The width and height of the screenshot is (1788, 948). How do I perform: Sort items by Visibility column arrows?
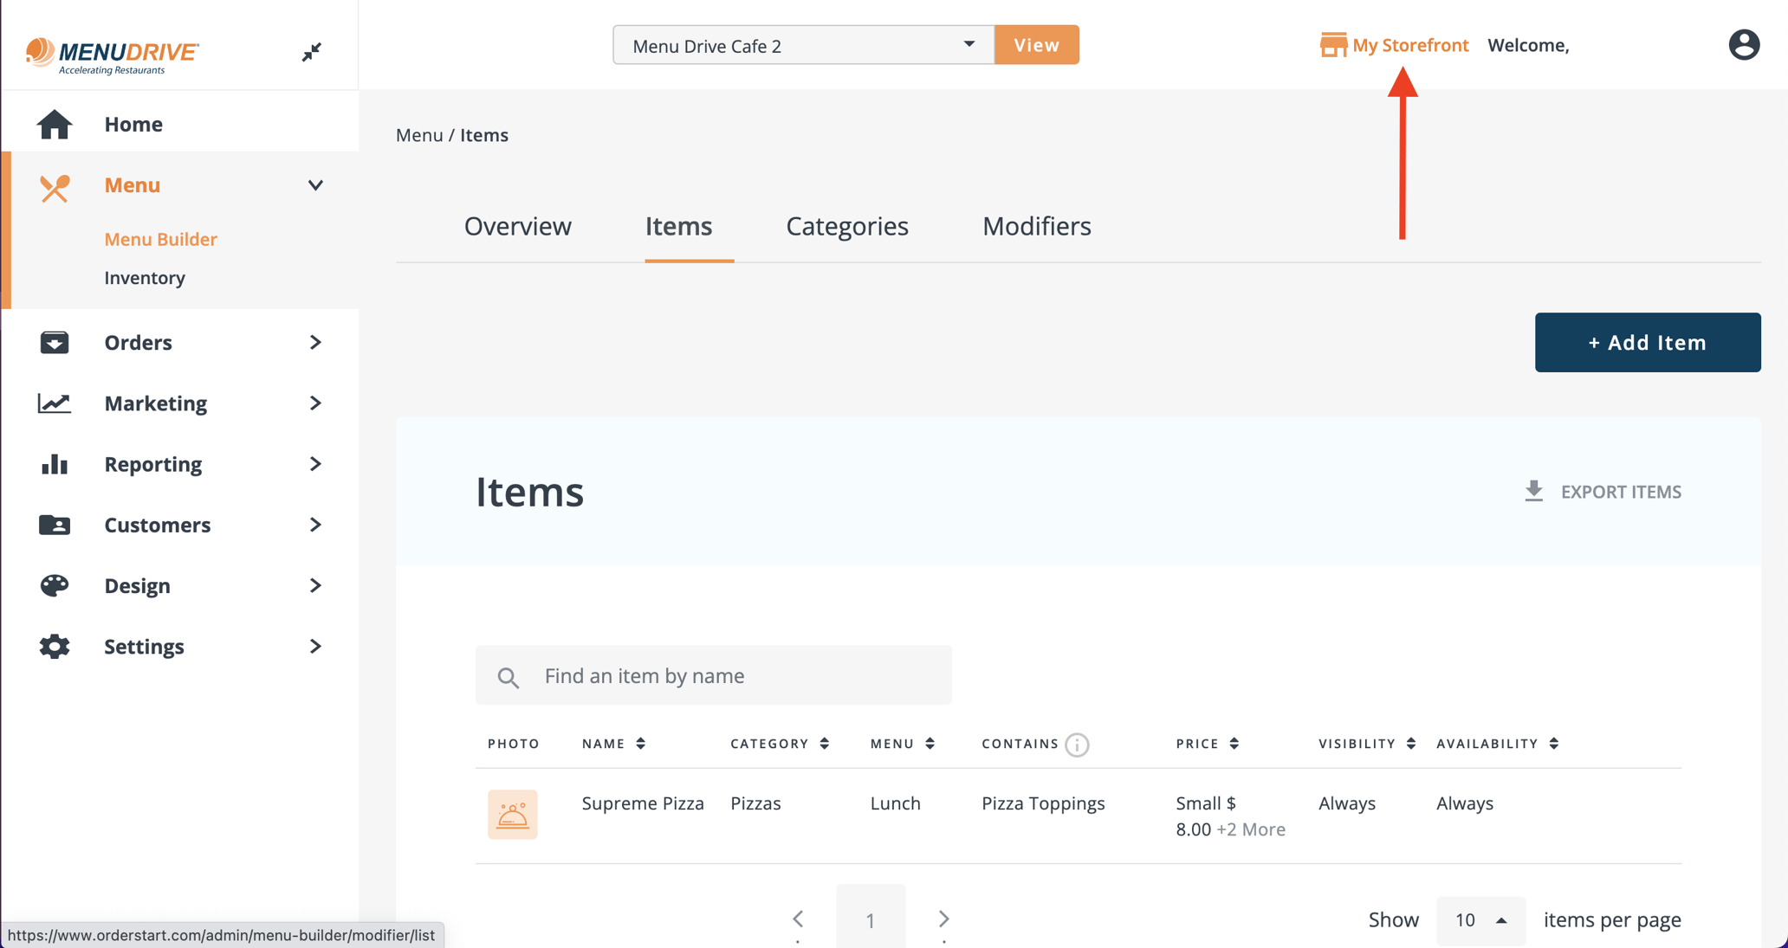(1411, 744)
